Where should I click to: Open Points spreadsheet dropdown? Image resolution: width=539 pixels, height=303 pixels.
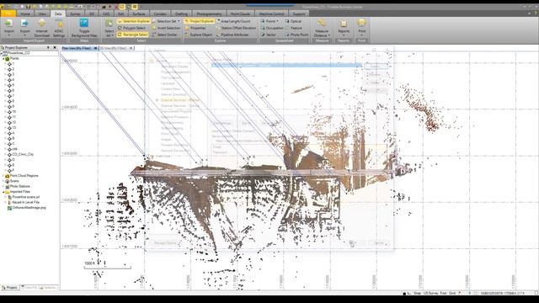(269, 21)
